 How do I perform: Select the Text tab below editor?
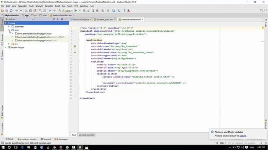pyautogui.click(x=74, y=135)
